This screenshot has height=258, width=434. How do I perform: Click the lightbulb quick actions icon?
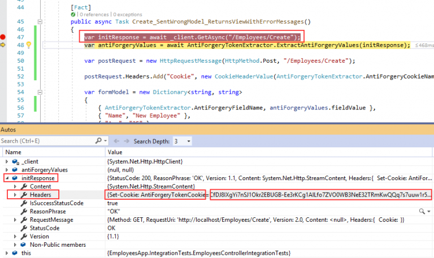tap(28, 45)
